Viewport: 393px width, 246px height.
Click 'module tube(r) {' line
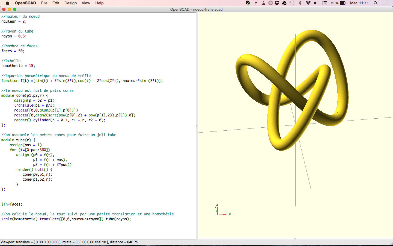18,140
